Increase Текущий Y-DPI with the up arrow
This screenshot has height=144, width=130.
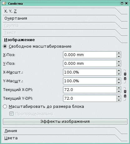[x=119, y=97]
